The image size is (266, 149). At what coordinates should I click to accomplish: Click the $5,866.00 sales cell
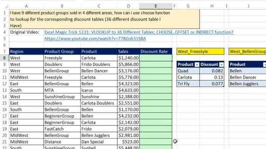click(128, 65)
